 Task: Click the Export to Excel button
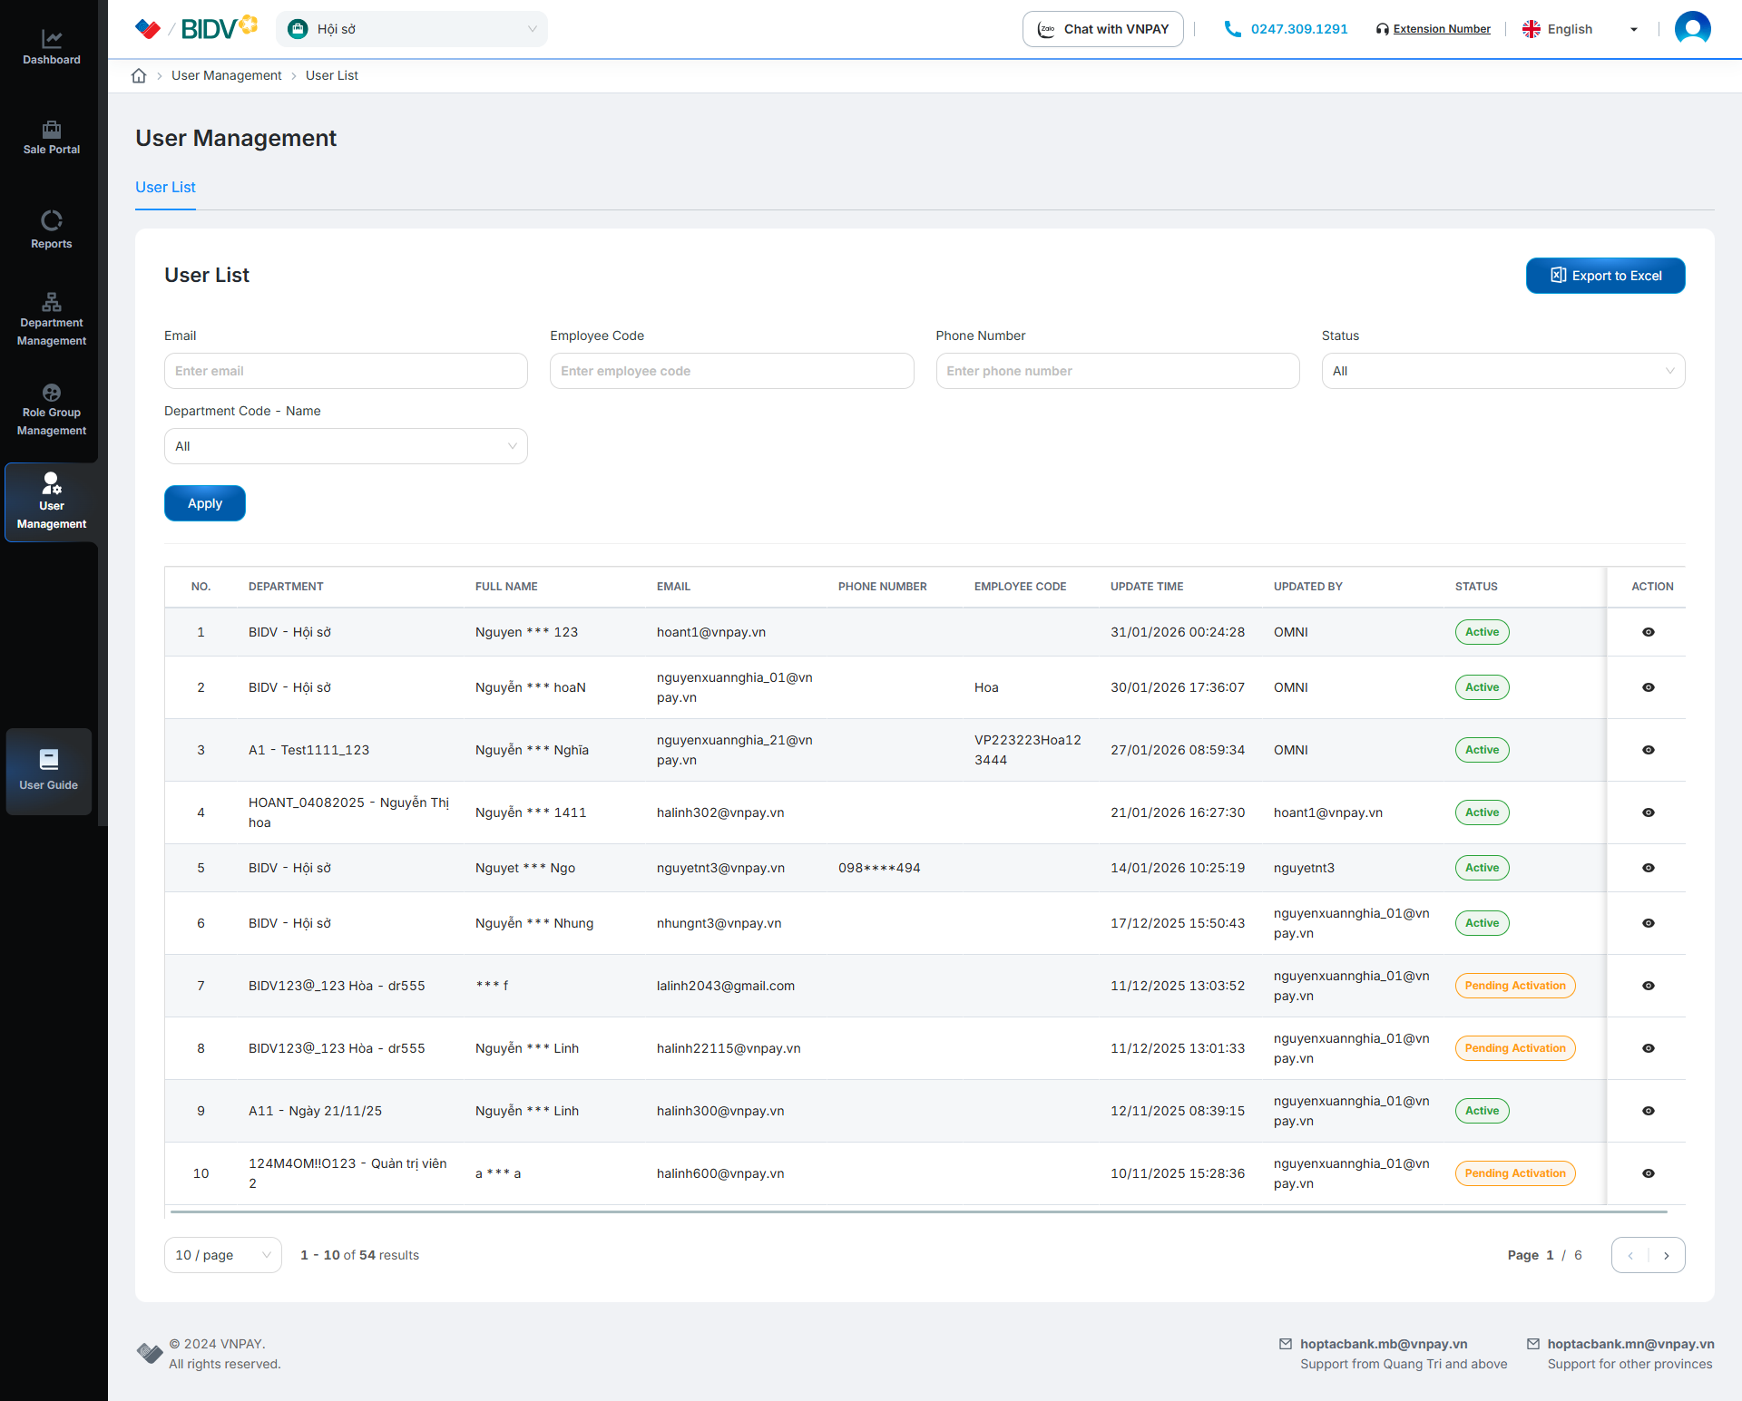click(x=1604, y=276)
